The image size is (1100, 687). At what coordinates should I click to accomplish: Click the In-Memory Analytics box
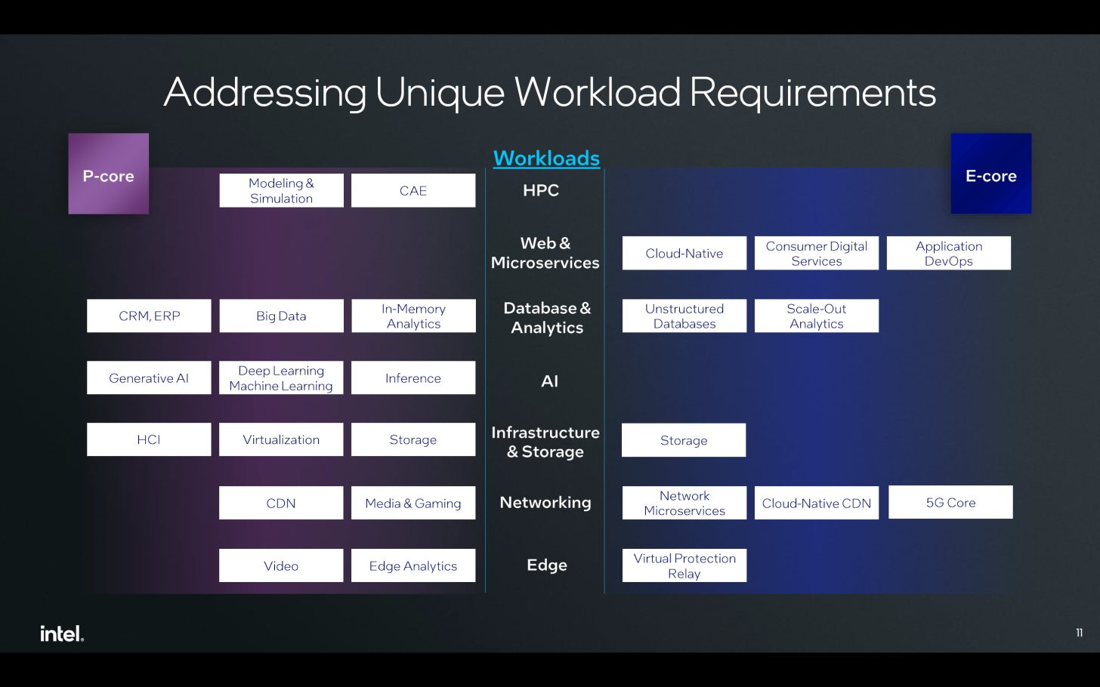click(413, 316)
